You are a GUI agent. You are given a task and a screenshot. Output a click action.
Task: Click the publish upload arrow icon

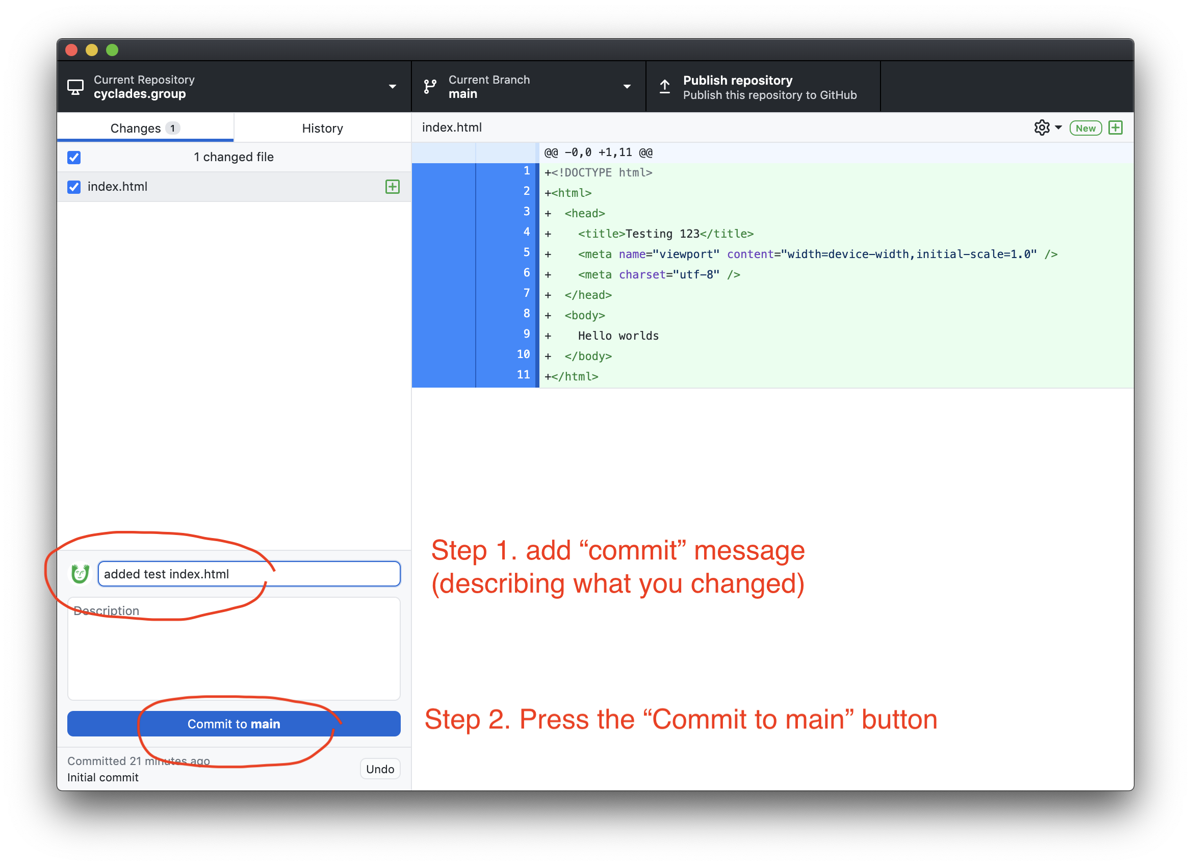665,87
